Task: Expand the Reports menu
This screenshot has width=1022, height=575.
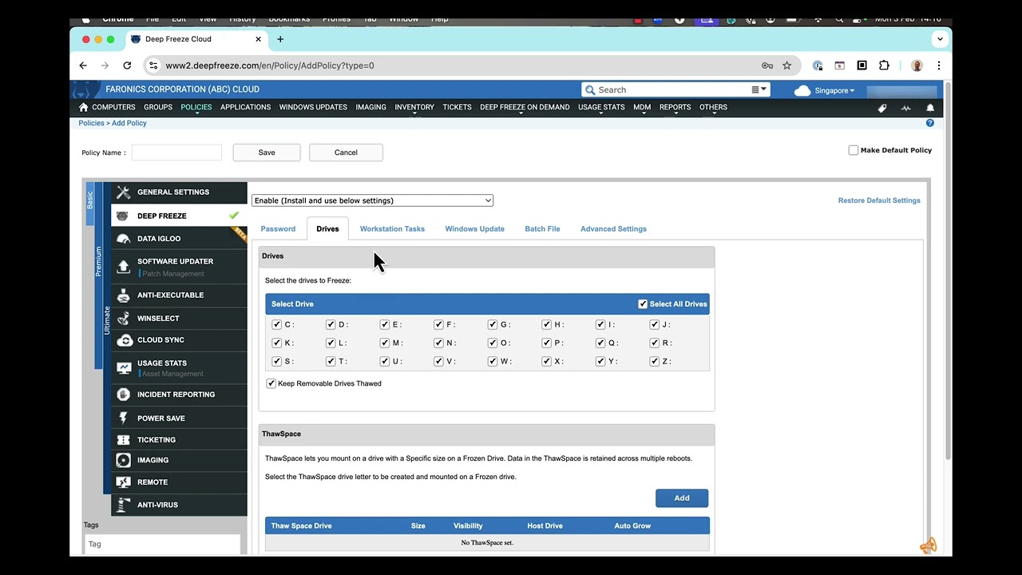Action: tap(675, 107)
